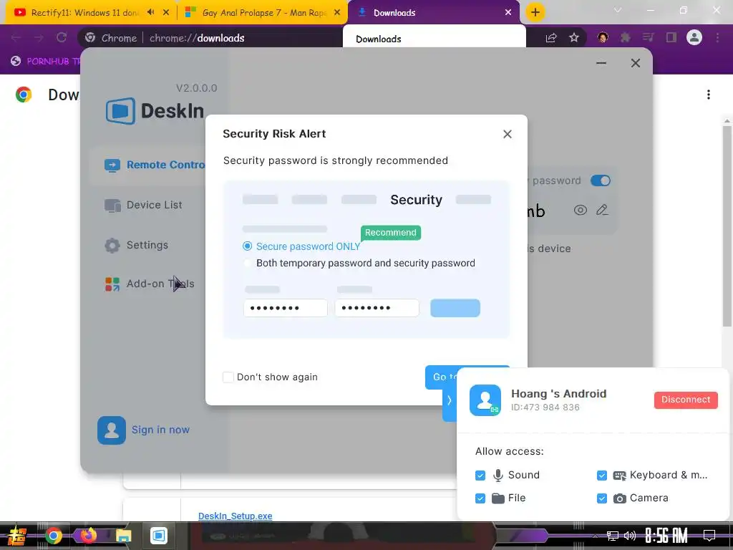Toggle the password switch in DeskIn
Viewport: 733px width, 550px height.
(601, 180)
